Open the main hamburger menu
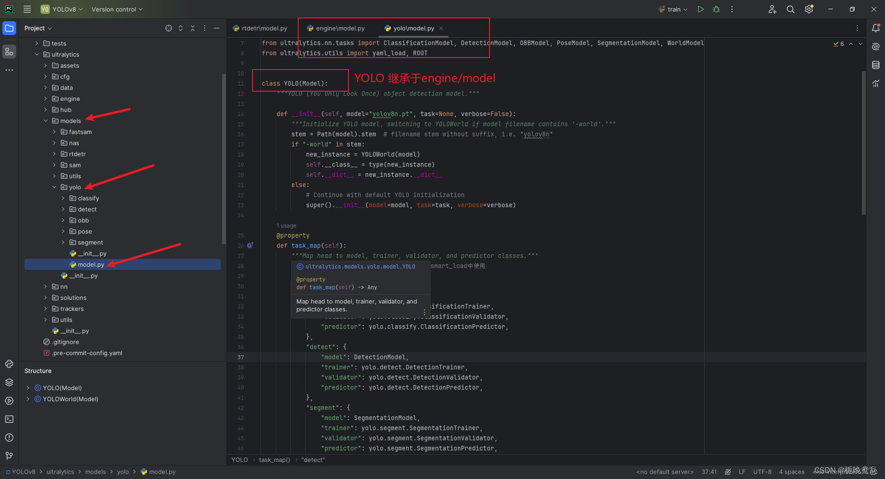 (x=27, y=9)
